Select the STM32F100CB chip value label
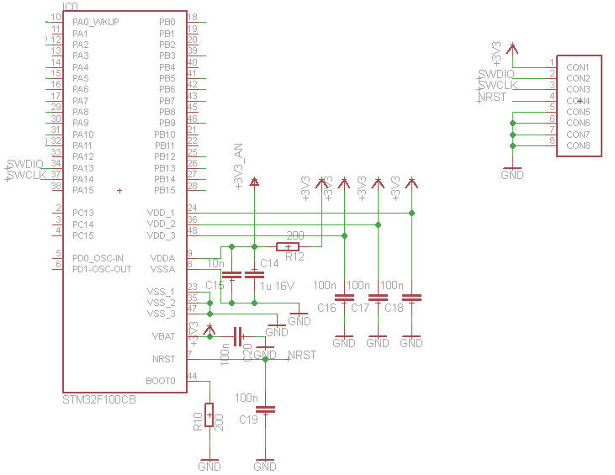This screenshot has height=475, width=615. (x=99, y=400)
